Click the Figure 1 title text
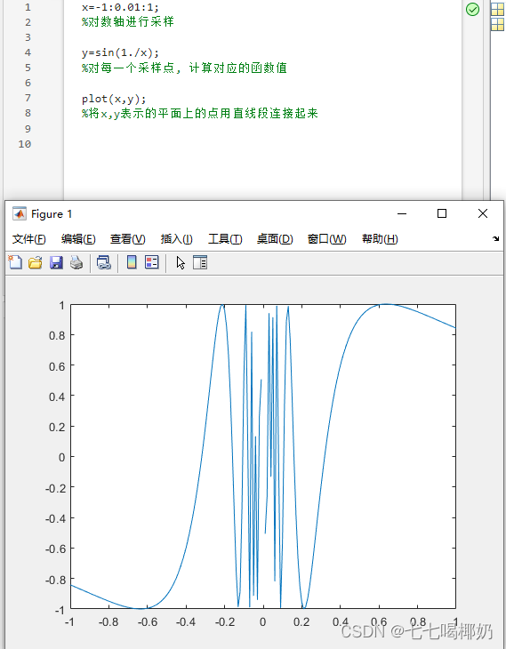This screenshot has height=649, width=506. [x=52, y=214]
